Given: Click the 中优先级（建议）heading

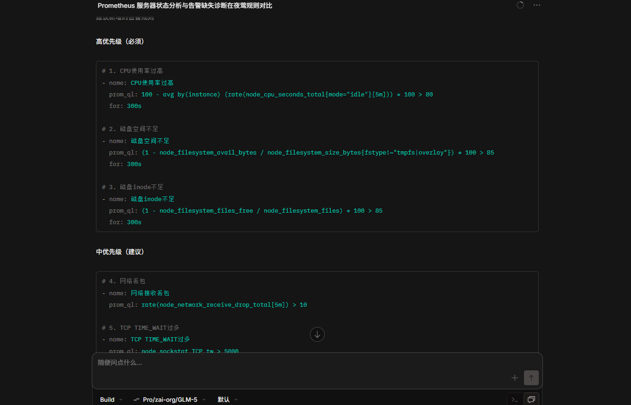Looking at the screenshot, I should [120, 252].
